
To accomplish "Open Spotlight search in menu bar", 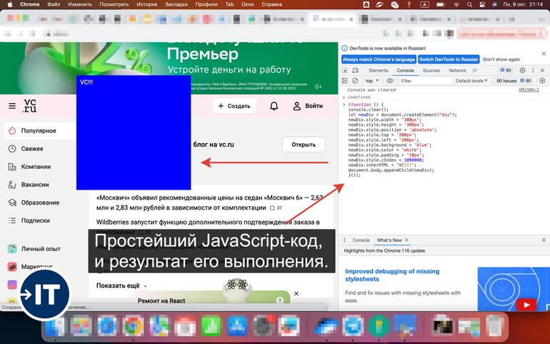I will [x=469, y=4].
